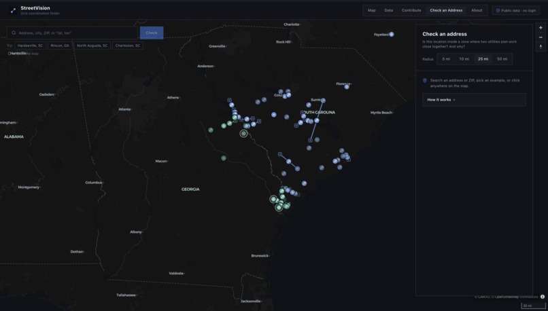Click the Dothan city label
Viewport: 548px width, 311px height.
77,252
